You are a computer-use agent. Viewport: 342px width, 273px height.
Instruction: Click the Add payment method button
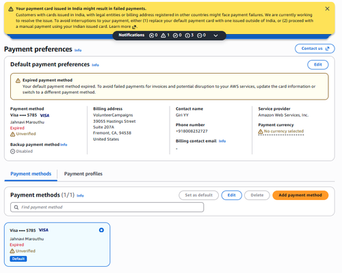coord(300,195)
